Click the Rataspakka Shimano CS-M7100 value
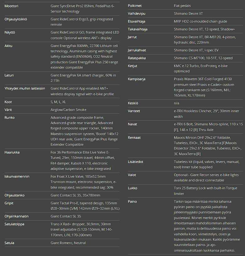The width and height of the screenshot is (245, 256). tap(203, 58)
